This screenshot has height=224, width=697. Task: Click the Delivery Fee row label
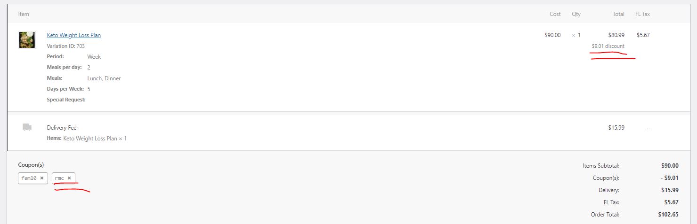point(62,128)
